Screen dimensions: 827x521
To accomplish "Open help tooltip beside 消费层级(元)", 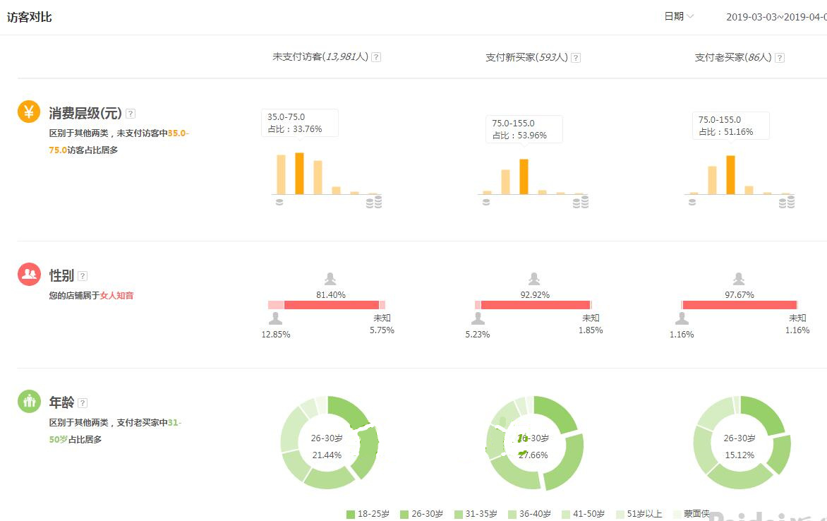I will pyautogui.click(x=131, y=113).
